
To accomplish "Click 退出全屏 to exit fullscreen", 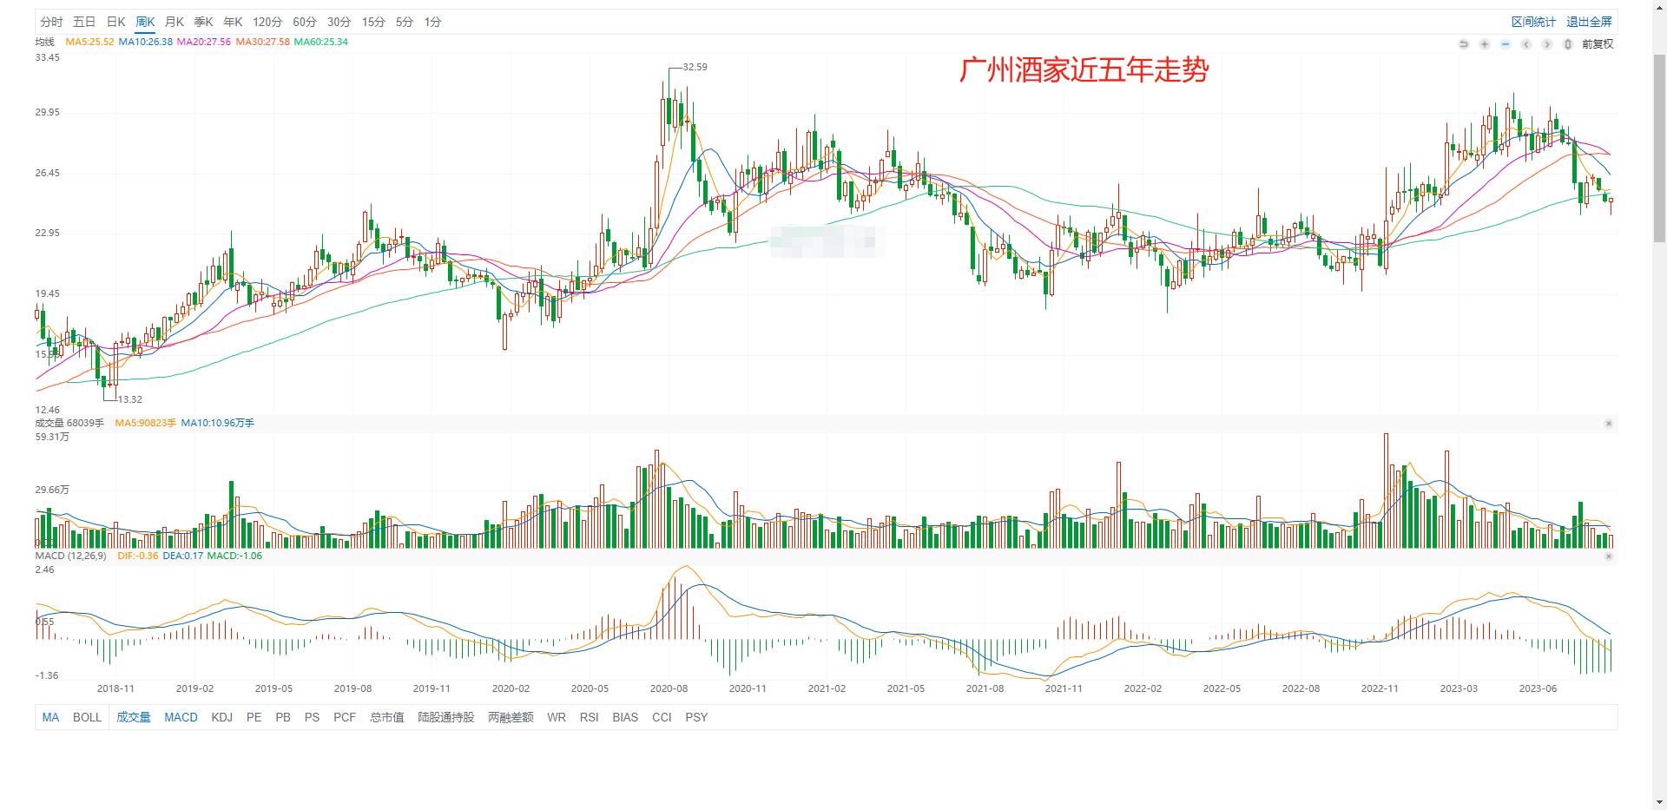I will click(1589, 21).
